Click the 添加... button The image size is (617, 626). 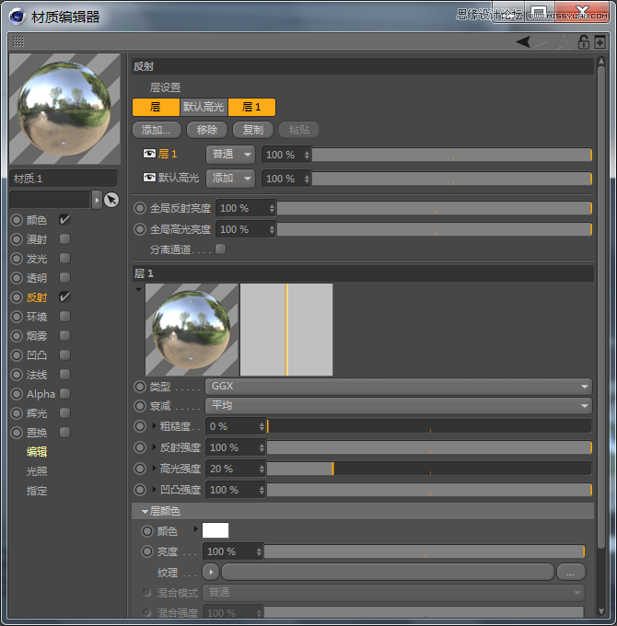[157, 130]
